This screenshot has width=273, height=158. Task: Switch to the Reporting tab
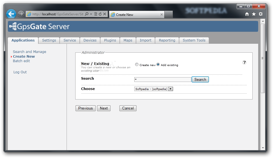pos(167,40)
